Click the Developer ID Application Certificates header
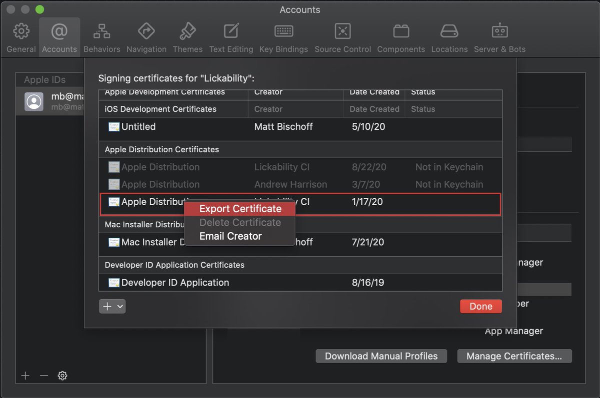 point(174,265)
